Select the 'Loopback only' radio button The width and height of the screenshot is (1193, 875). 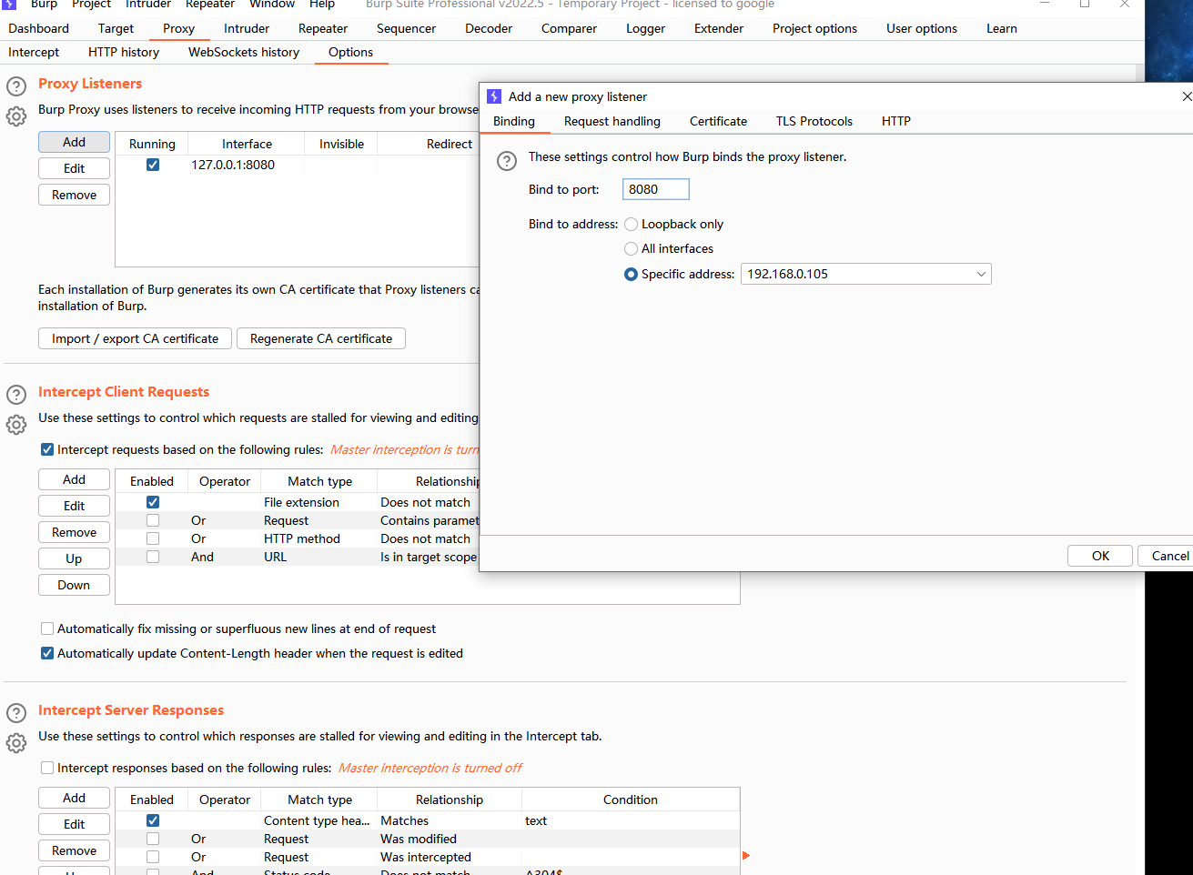[631, 224]
